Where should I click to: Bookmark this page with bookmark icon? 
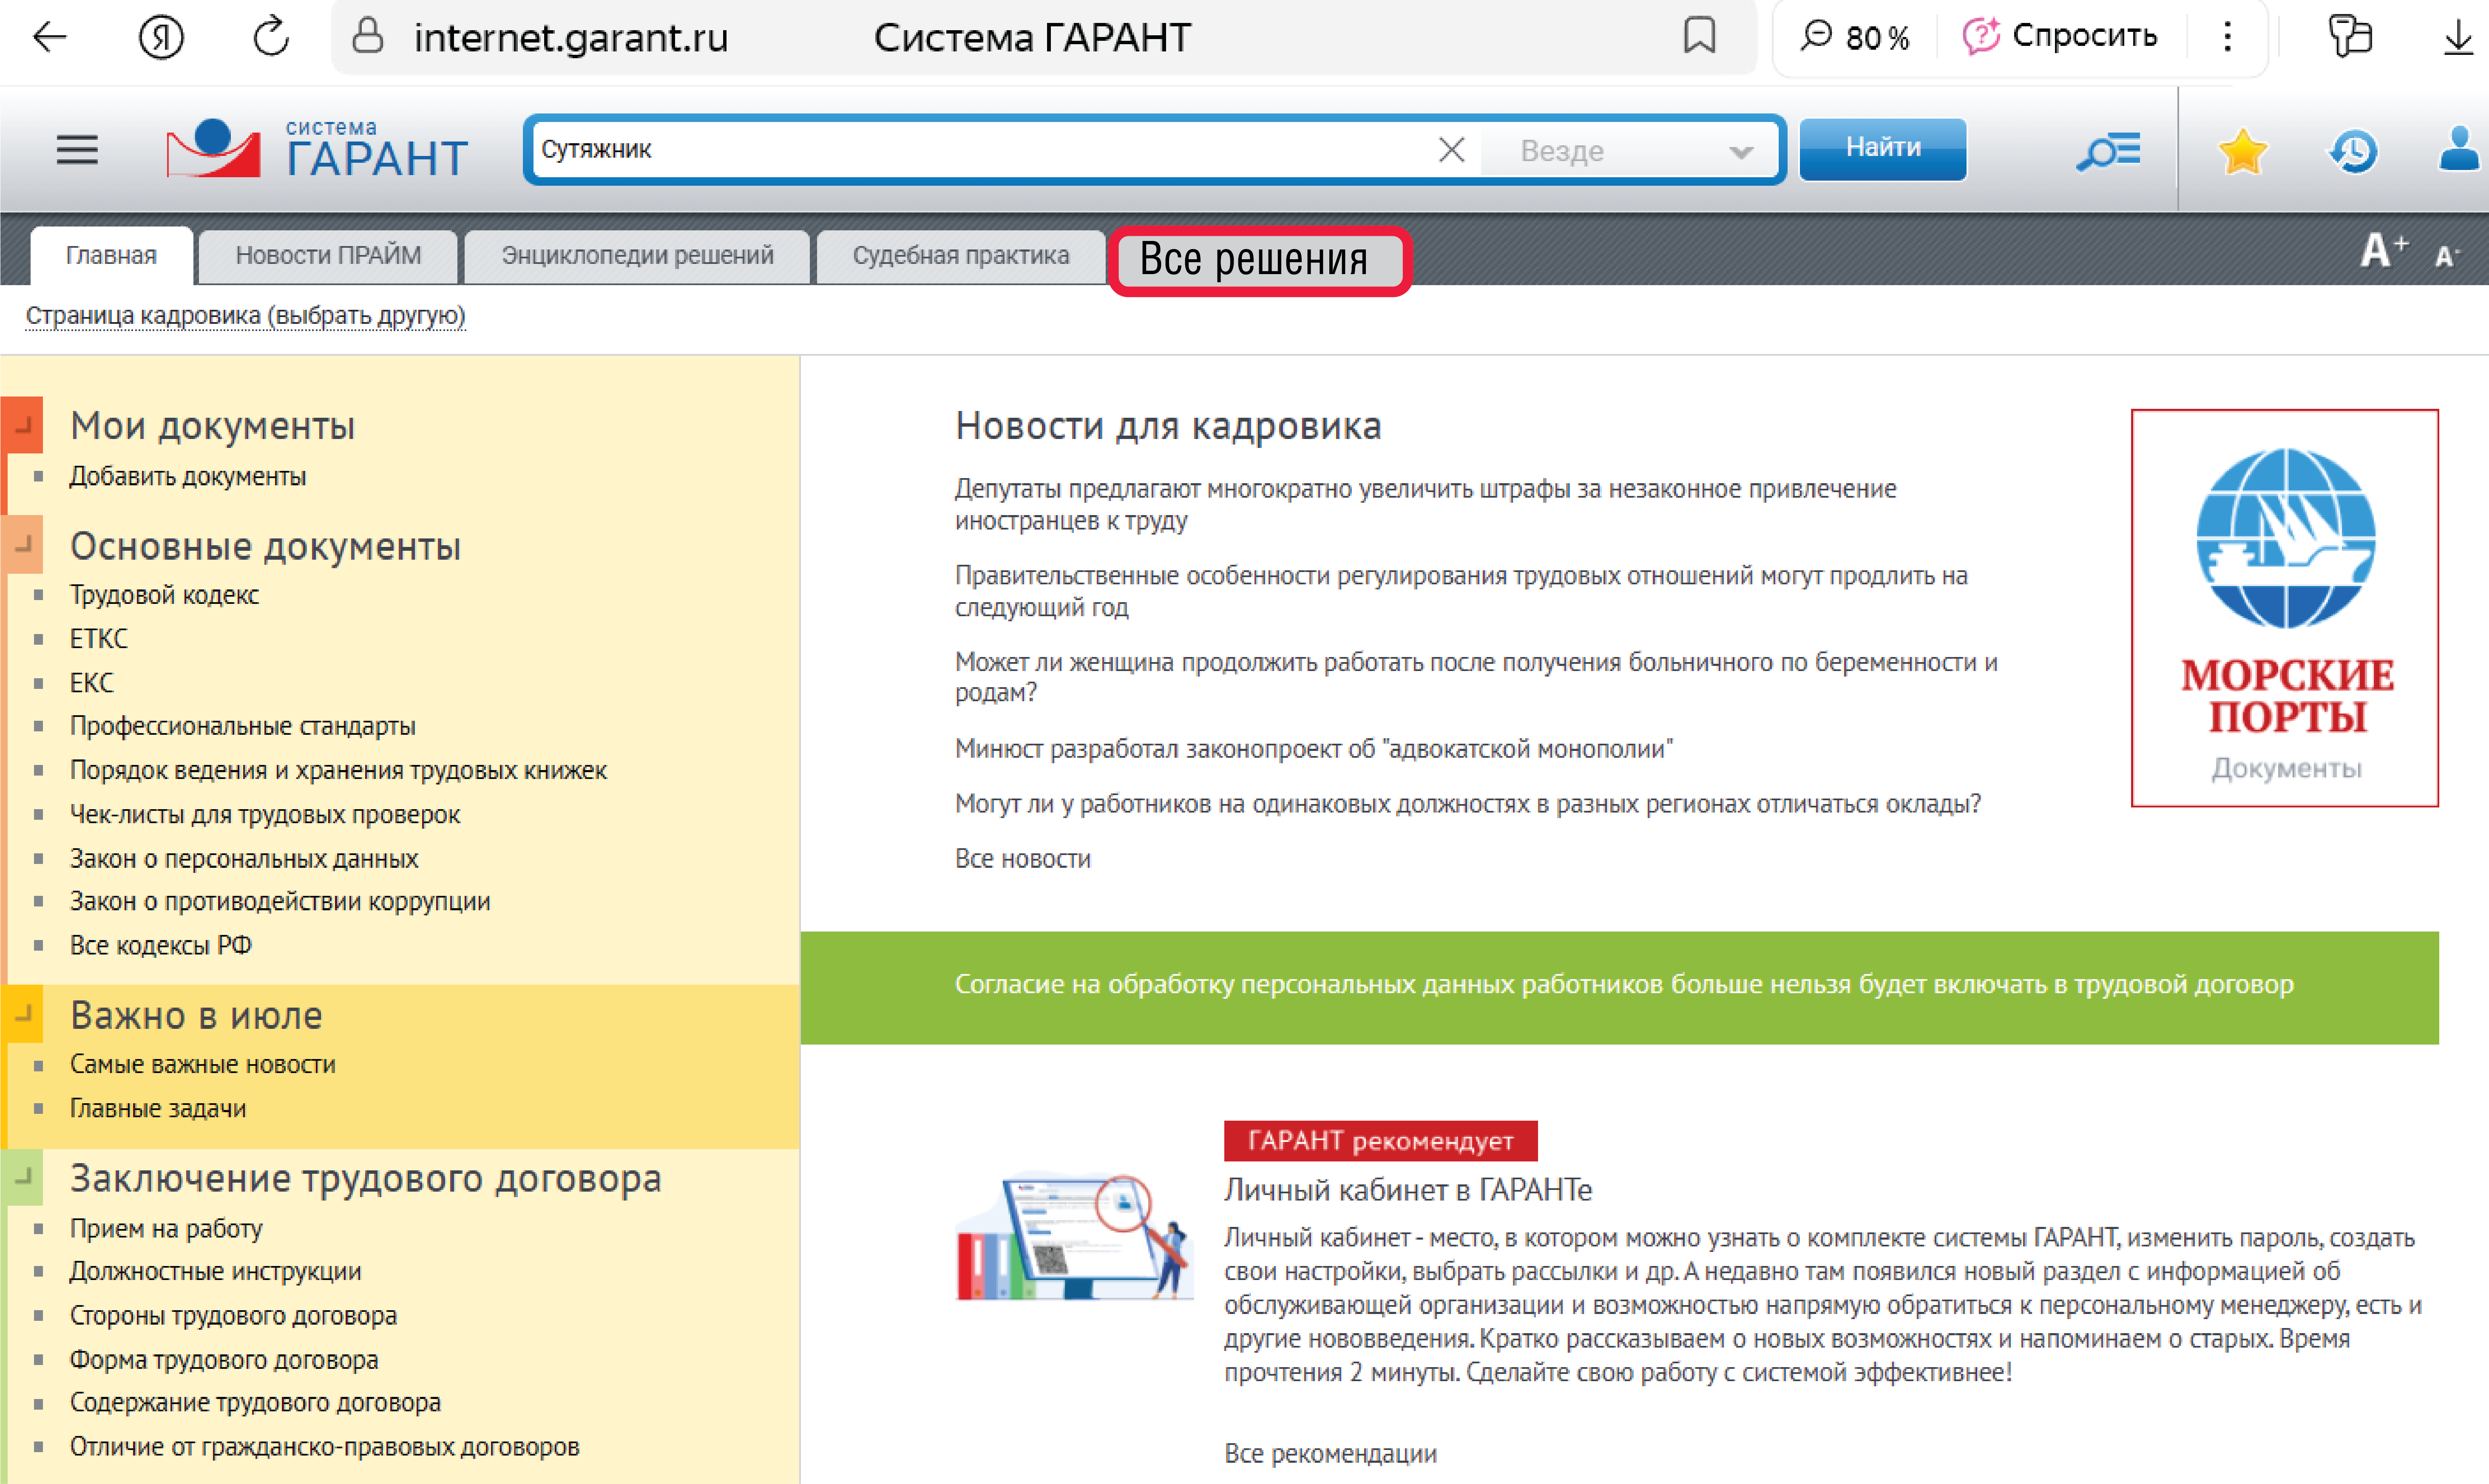[x=1699, y=36]
